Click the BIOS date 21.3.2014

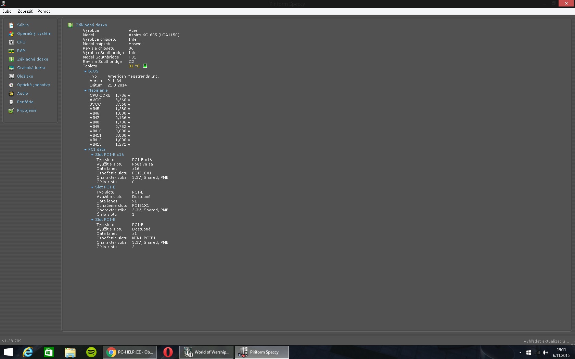click(x=117, y=85)
